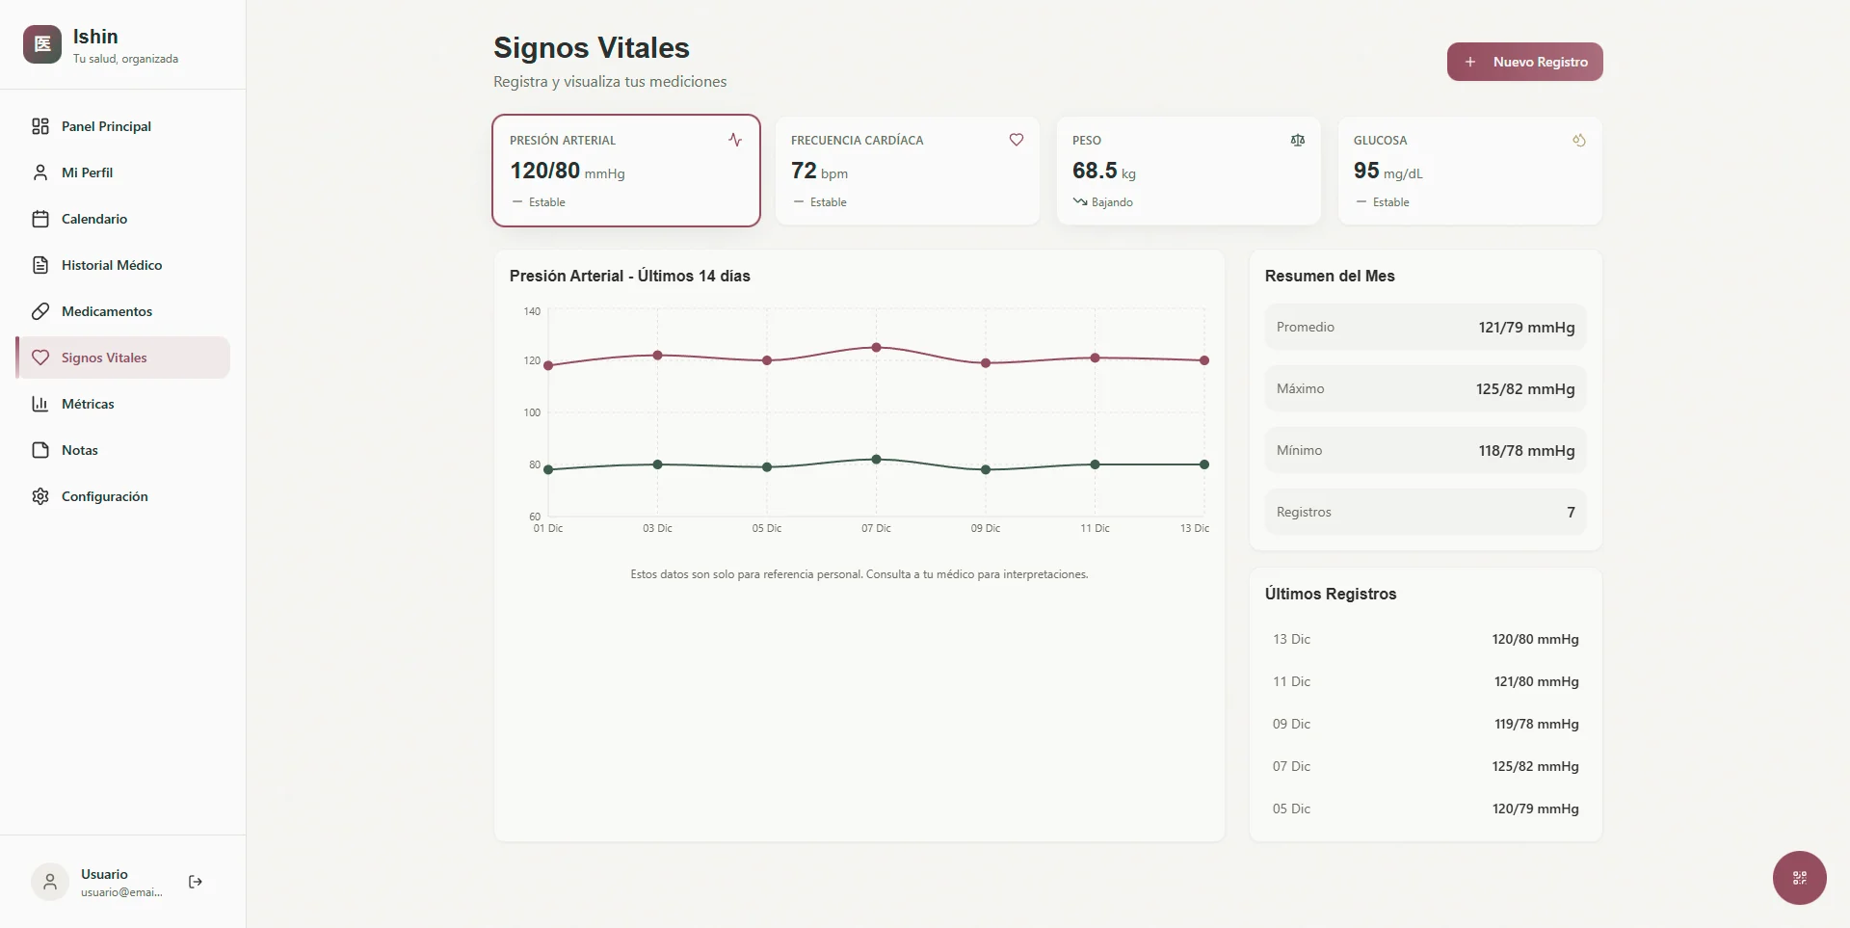Image resolution: width=1850 pixels, height=928 pixels.
Task: Click the Nuevo Registro button
Action: coord(1524,62)
